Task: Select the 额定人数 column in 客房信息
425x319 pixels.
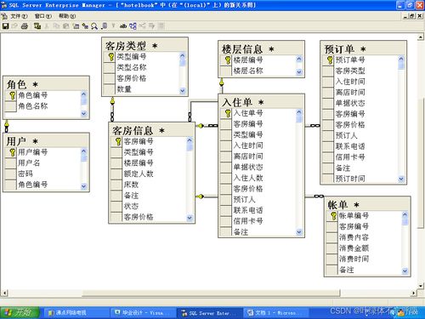Action: point(149,174)
